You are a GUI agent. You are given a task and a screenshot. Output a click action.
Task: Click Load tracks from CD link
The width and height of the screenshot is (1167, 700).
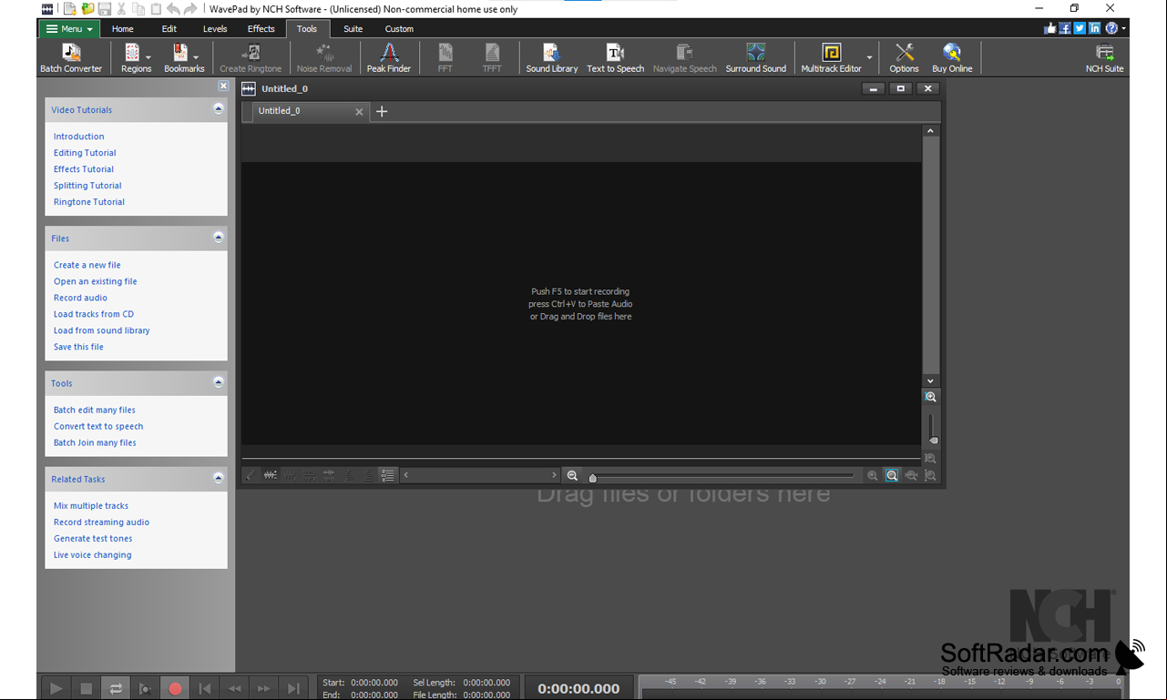tap(93, 314)
